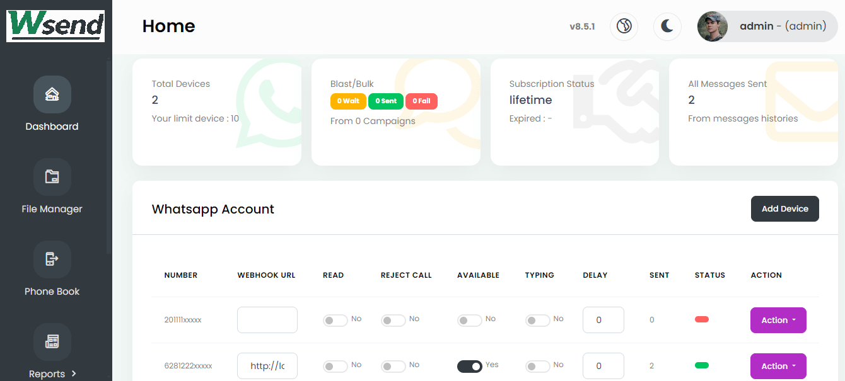Image resolution: width=845 pixels, height=381 pixels.
Task: Toggle dark mode moon icon
Action: (x=667, y=26)
